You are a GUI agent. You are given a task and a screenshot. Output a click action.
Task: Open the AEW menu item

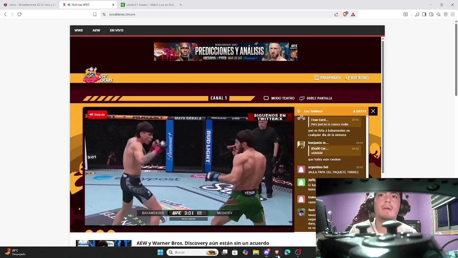pos(96,30)
